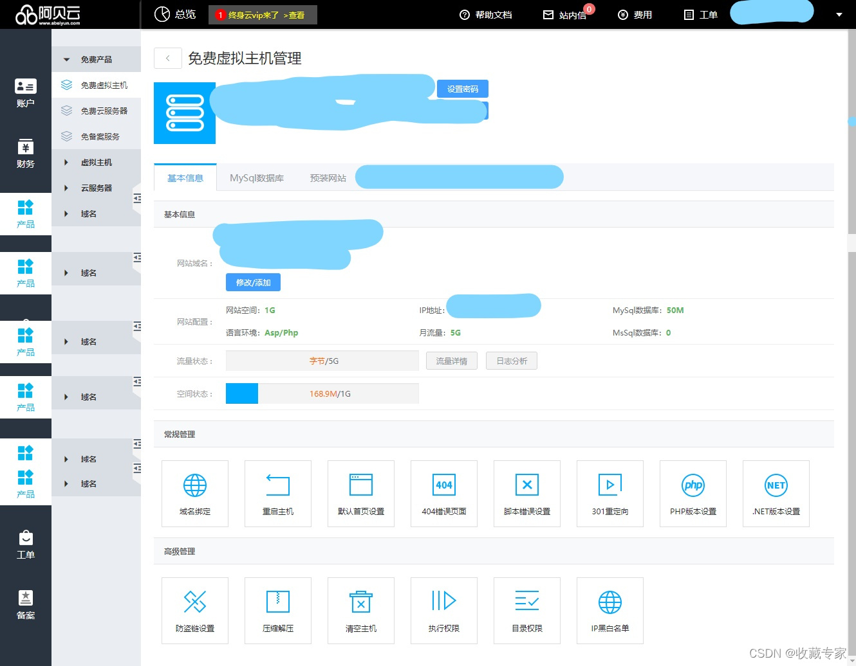The image size is (856, 666).
Task: Expand the 域名 group below 云服务器
Action: pos(96,213)
